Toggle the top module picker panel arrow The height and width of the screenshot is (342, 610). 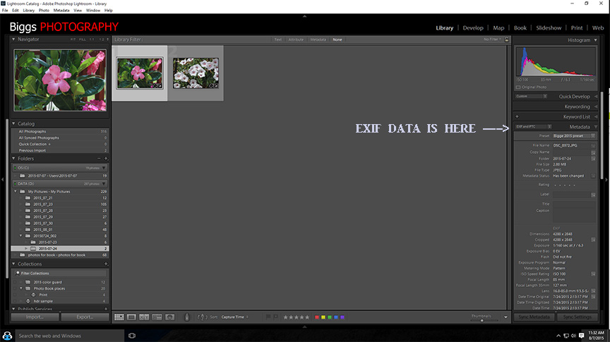(304, 16)
